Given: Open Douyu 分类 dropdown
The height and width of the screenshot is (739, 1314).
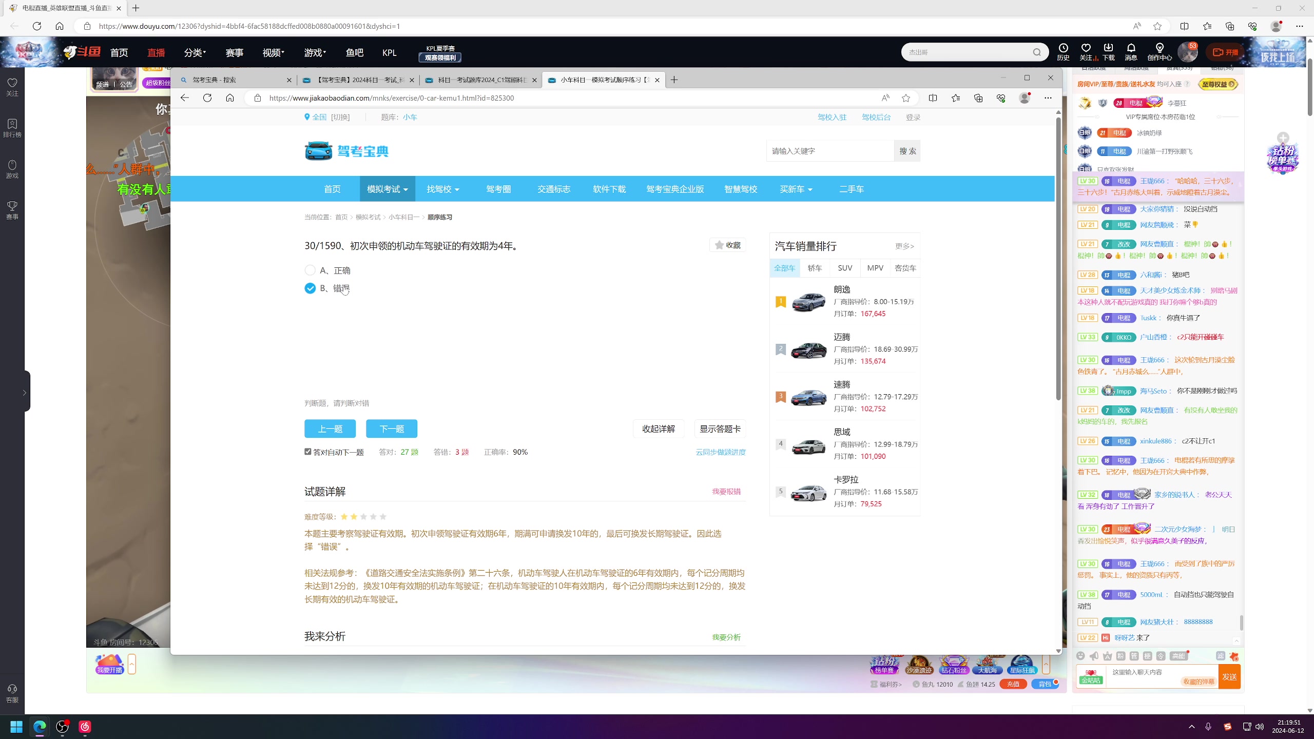Looking at the screenshot, I should pyautogui.click(x=195, y=52).
